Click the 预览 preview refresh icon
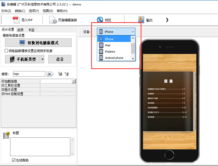Screen dimensions: 218x166 click(x=100, y=20)
